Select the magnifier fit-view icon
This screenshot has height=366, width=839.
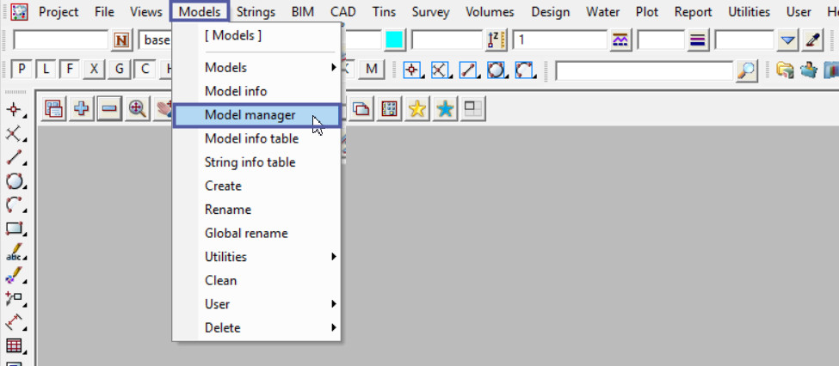[x=137, y=109]
